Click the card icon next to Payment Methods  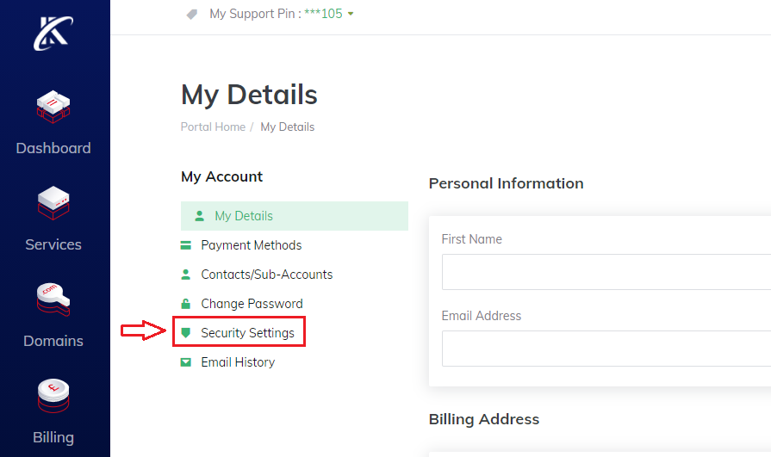(185, 245)
